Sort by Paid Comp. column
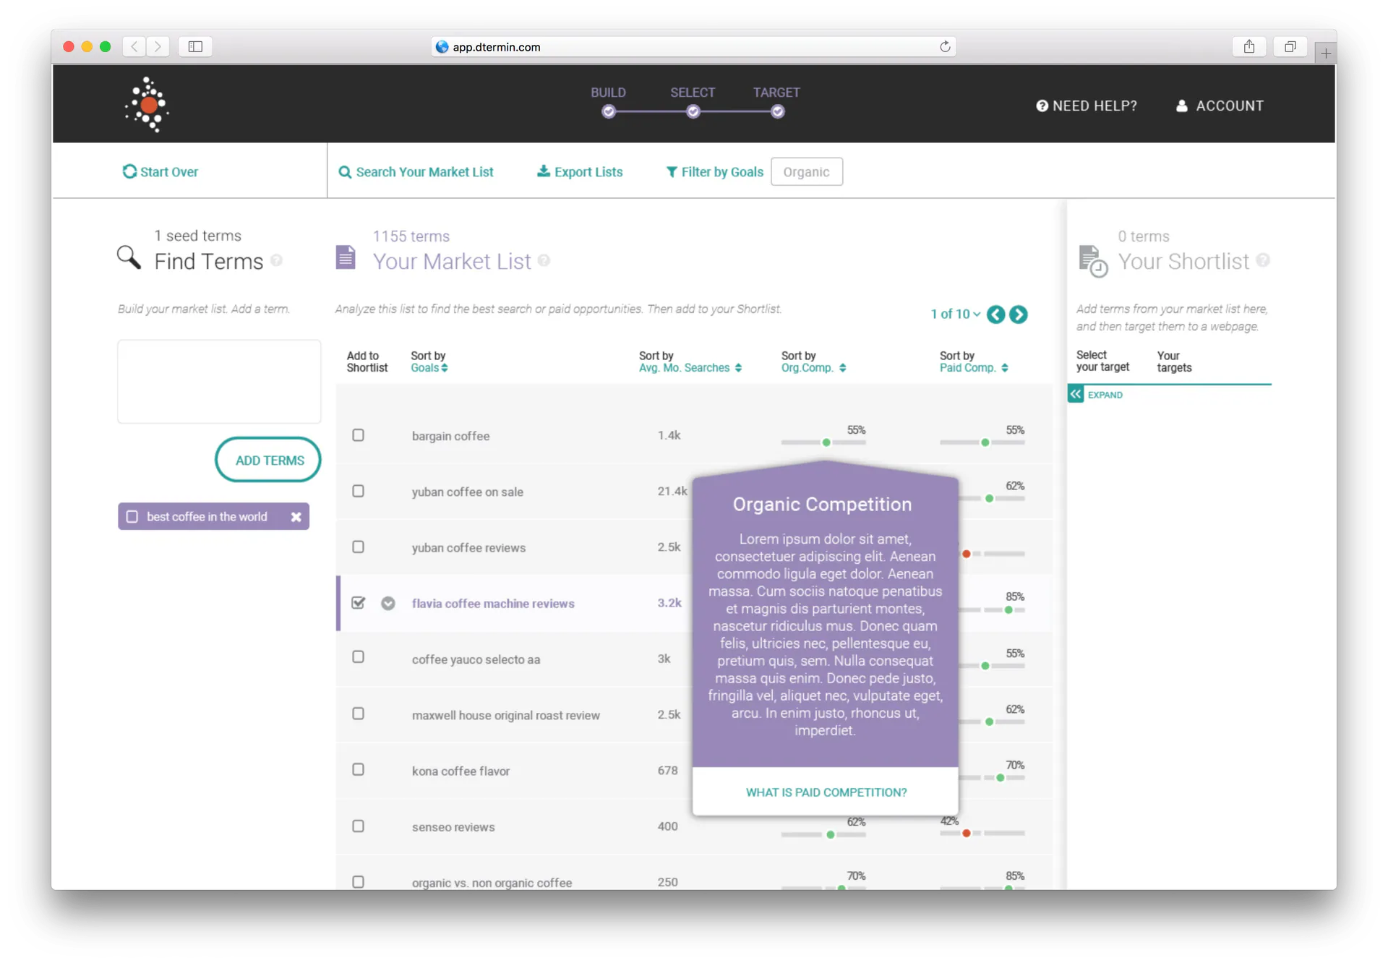Screen dimensions: 1388x963 coord(974,368)
